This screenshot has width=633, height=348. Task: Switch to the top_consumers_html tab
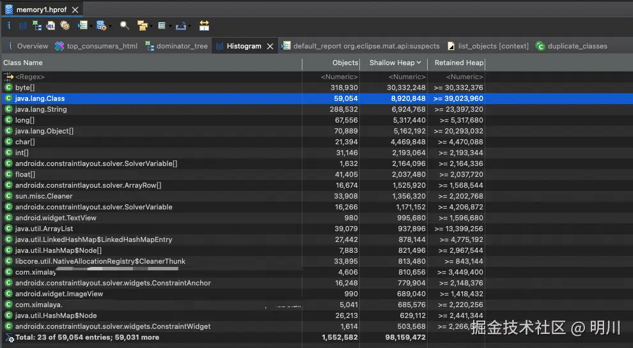pos(102,46)
